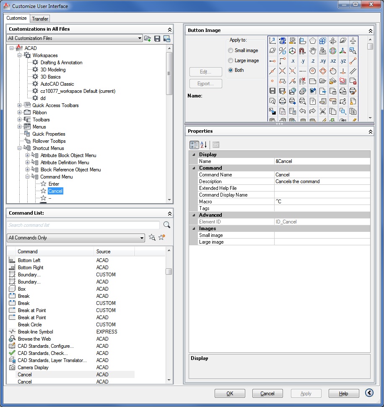The width and height of the screenshot is (384, 407).
Task: Click the find command star-magnifier icon
Action: (x=152, y=238)
